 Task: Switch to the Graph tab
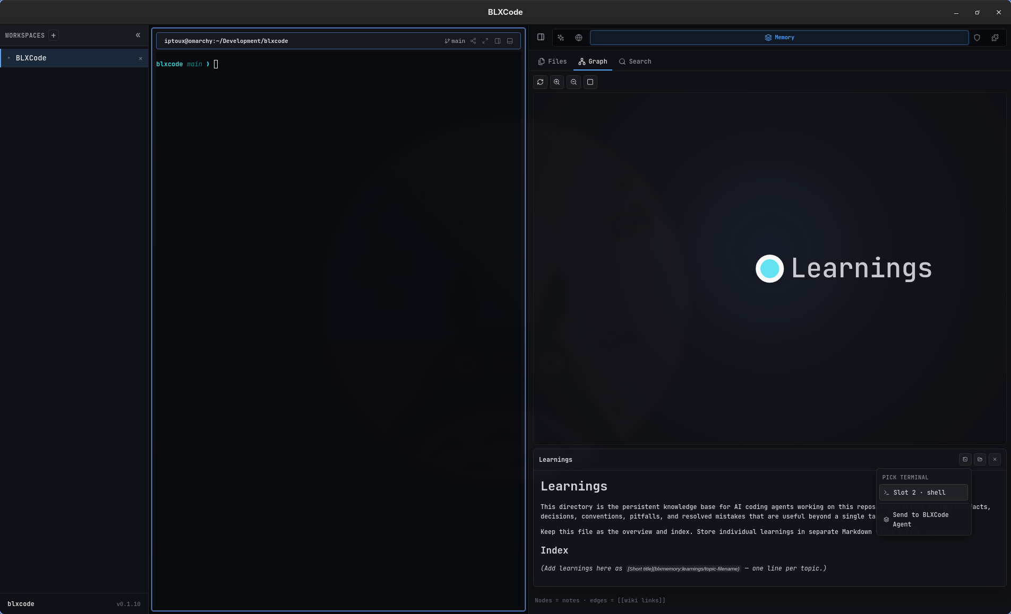593,62
